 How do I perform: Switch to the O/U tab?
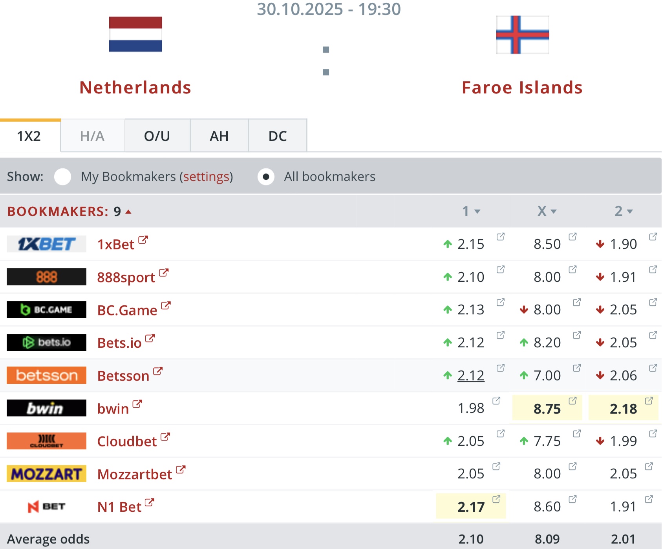[x=157, y=136]
